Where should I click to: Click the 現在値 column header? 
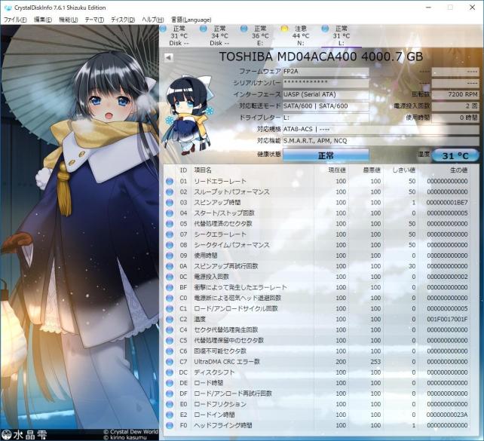[337, 170]
